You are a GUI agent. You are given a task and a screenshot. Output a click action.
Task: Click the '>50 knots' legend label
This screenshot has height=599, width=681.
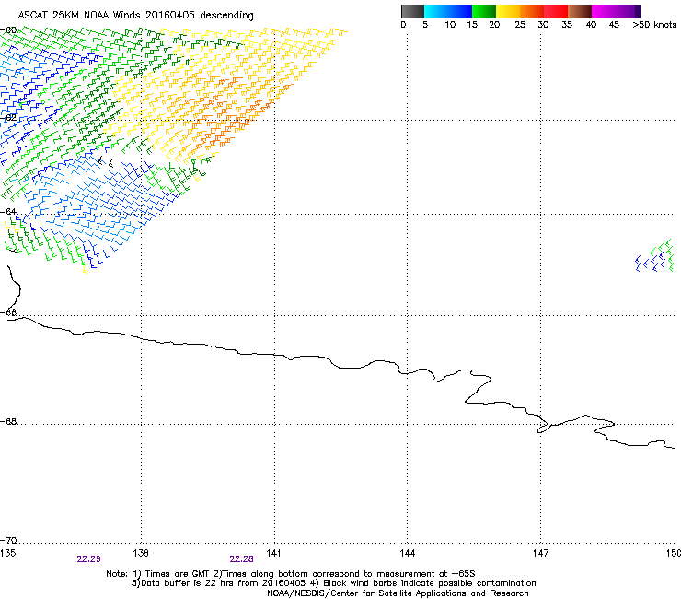pos(654,25)
